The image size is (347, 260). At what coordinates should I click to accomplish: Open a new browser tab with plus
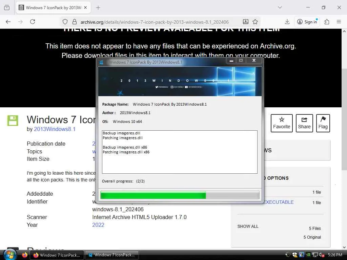[98, 8]
